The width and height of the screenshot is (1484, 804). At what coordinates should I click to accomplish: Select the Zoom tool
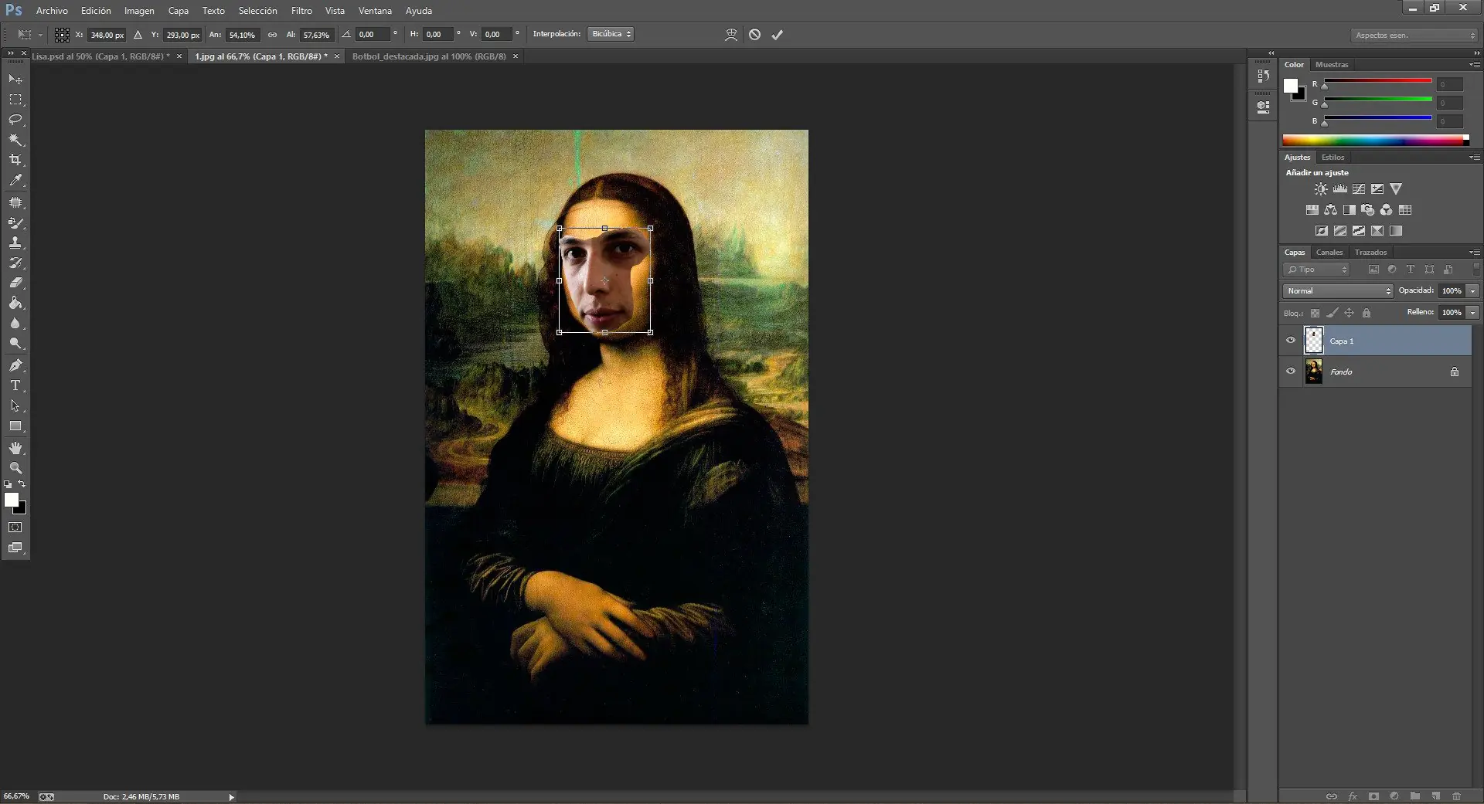coord(15,468)
